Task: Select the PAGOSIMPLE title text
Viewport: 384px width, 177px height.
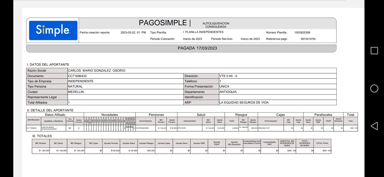Action: (x=162, y=23)
